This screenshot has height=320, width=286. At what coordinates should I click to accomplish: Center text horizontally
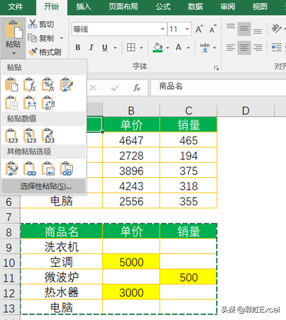[244, 48]
